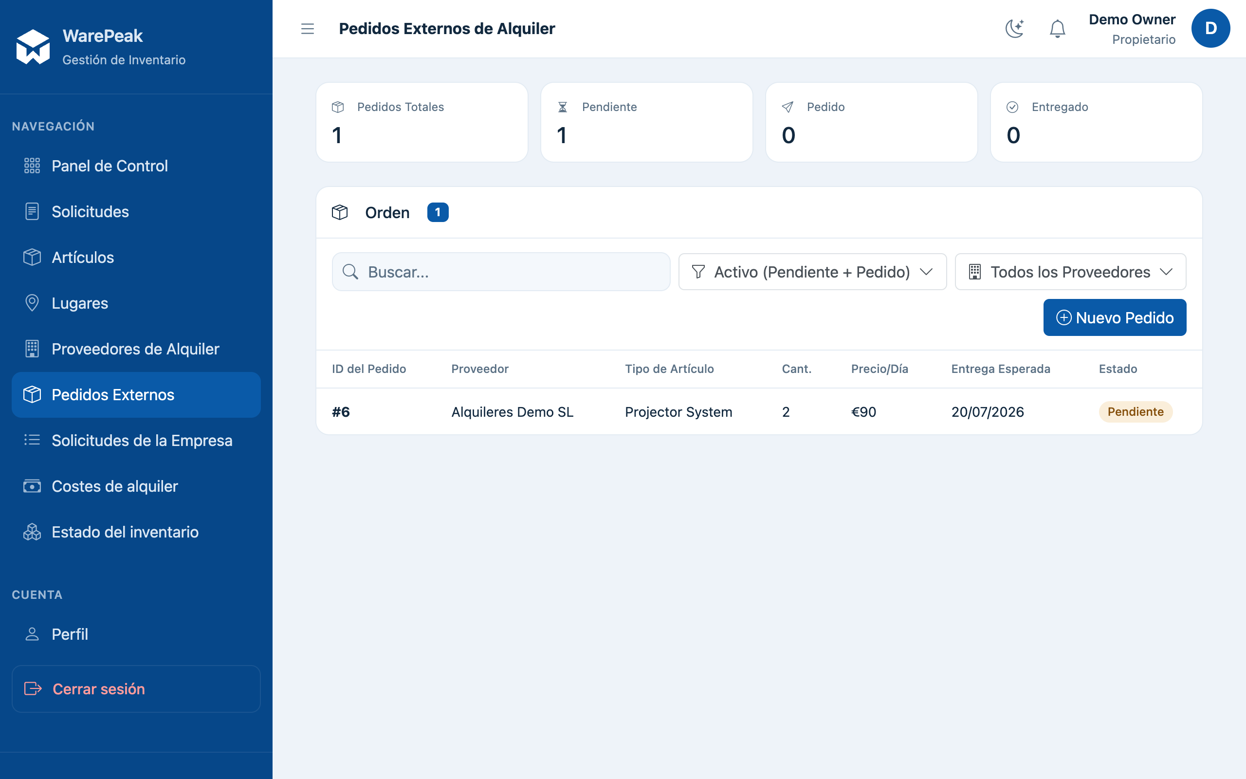Viewport: 1246px width, 779px height.
Task: Toggle the sidebar hamburger menu
Action: [308, 29]
